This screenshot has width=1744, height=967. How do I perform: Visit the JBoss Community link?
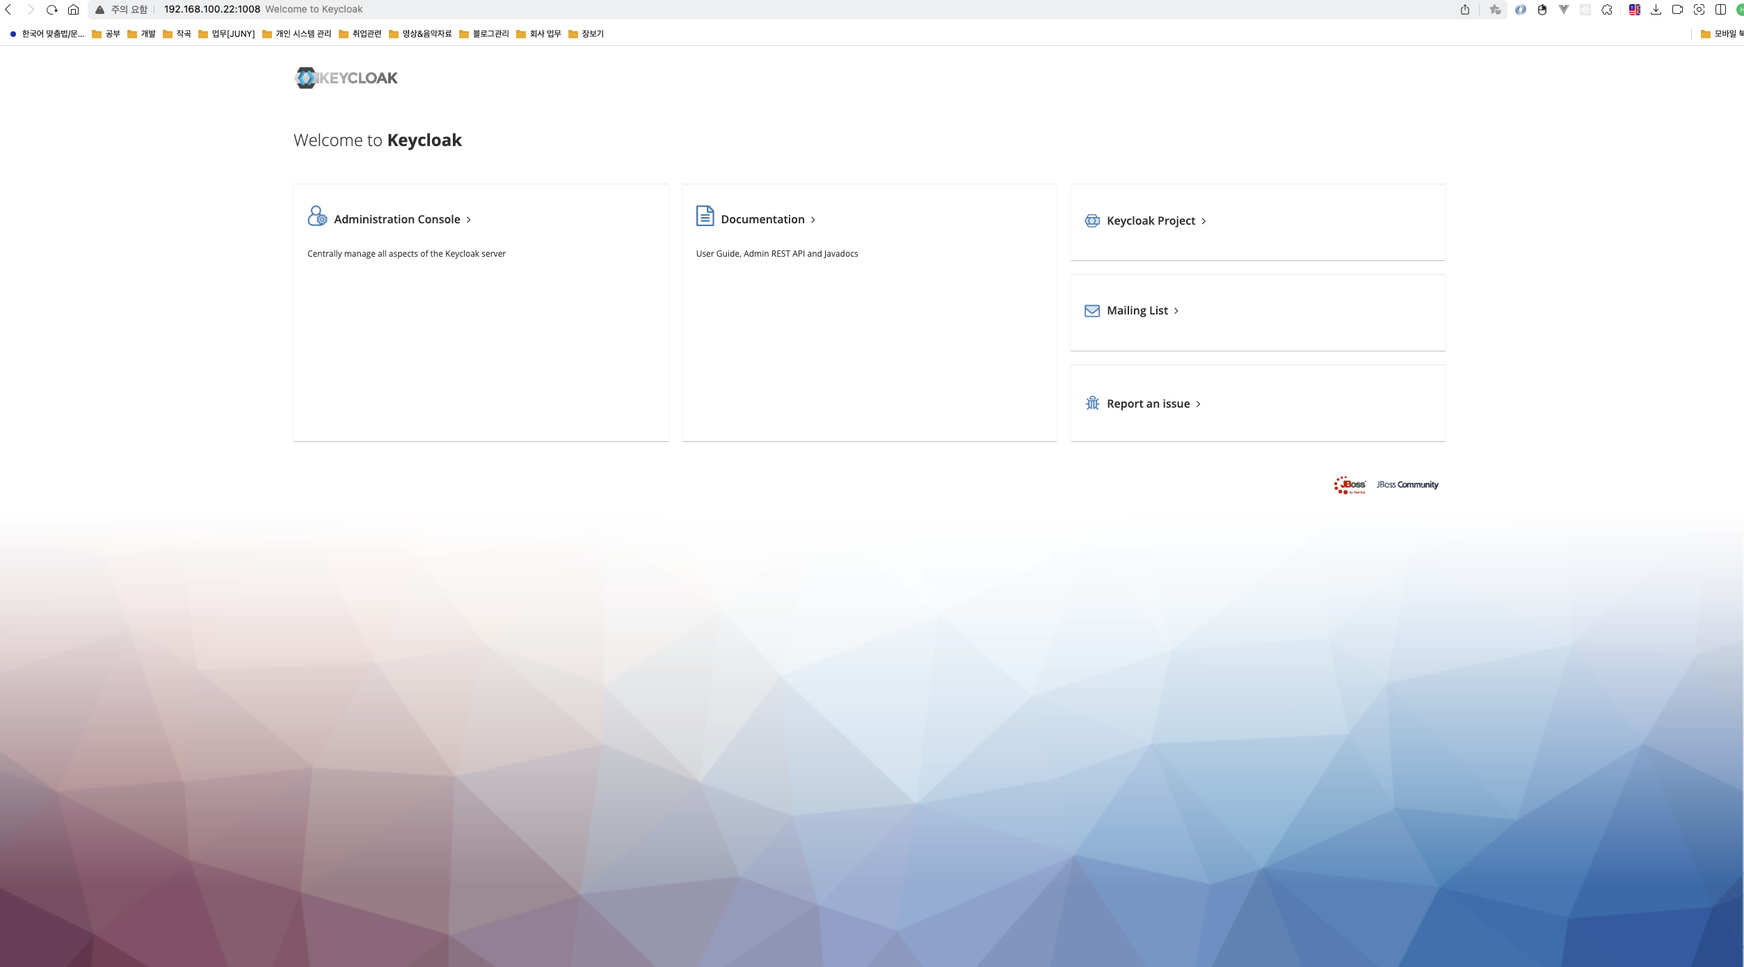point(1407,485)
